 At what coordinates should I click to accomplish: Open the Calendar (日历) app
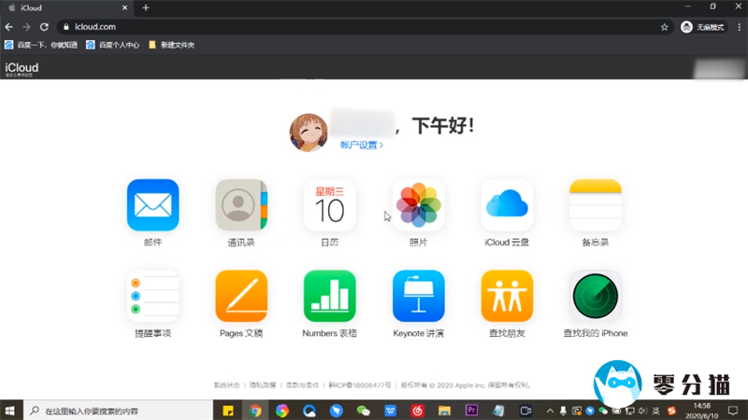(329, 204)
